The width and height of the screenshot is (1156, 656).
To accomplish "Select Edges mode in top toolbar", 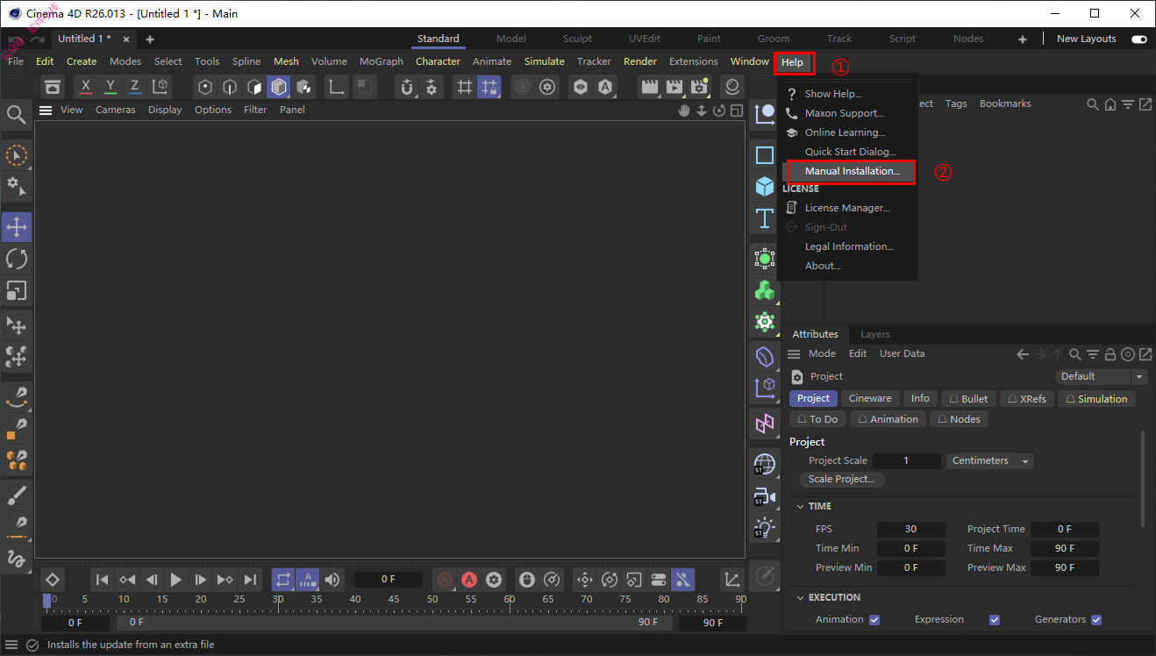I will click(230, 87).
